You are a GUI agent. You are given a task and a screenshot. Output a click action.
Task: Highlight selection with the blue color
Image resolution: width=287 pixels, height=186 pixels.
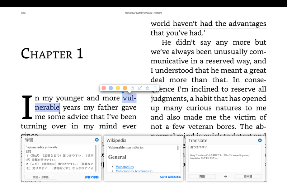[111, 88]
